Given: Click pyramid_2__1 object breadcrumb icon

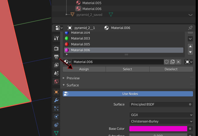Looking at the screenshot, I should tap(70, 28).
